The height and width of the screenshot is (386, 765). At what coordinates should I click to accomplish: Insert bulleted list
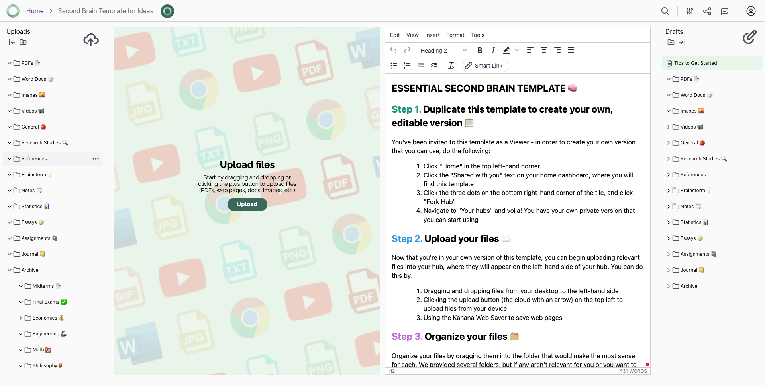(x=394, y=66)
